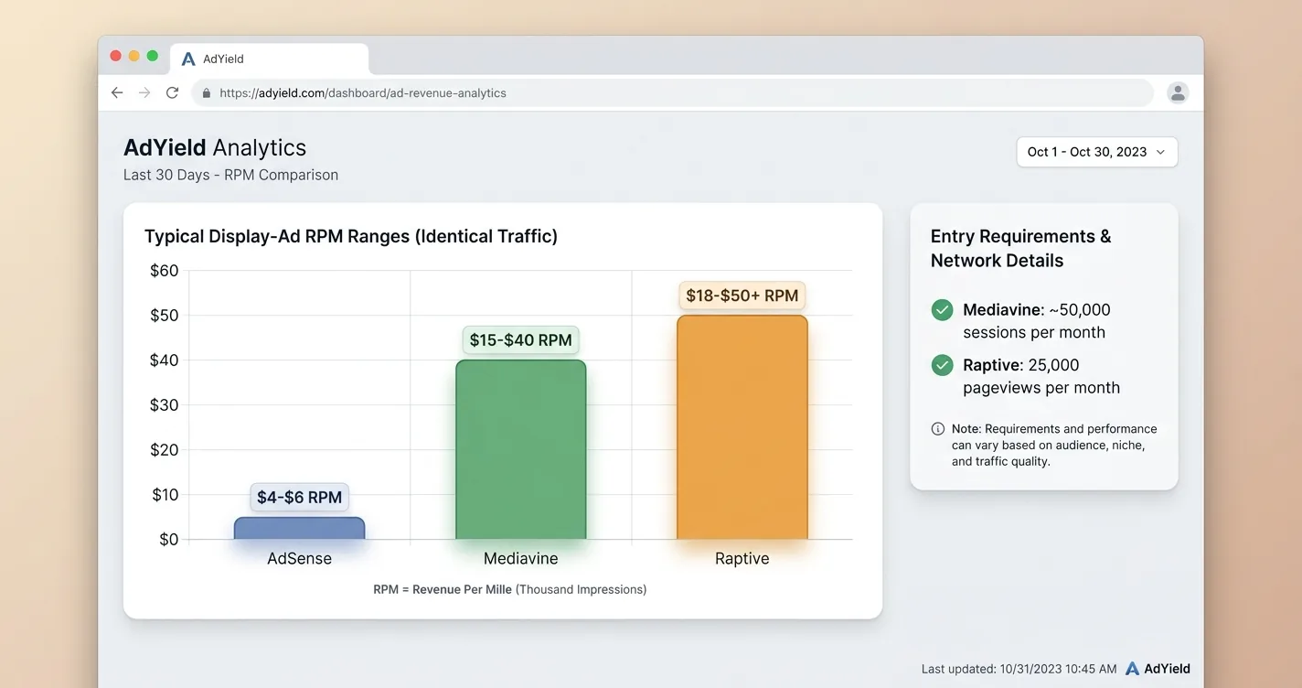Click the Typical Display-Ad RPM Ranges title
Image resolution: width=1302 pixels, height=688 pixels.
(x=351, y=236)
